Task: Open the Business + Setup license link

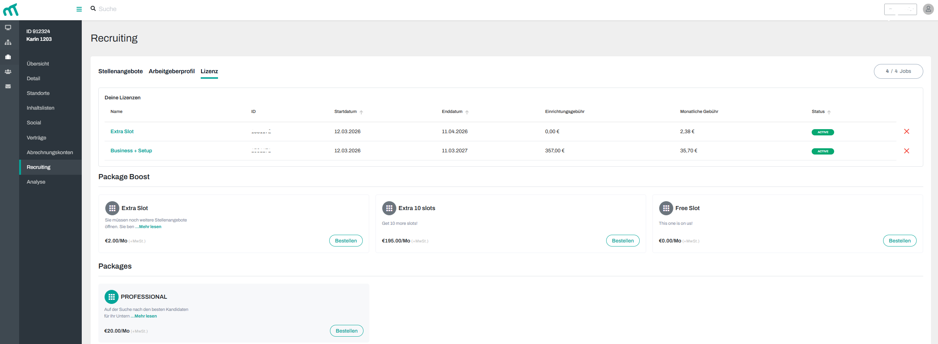Action: [x=131, y=151]
